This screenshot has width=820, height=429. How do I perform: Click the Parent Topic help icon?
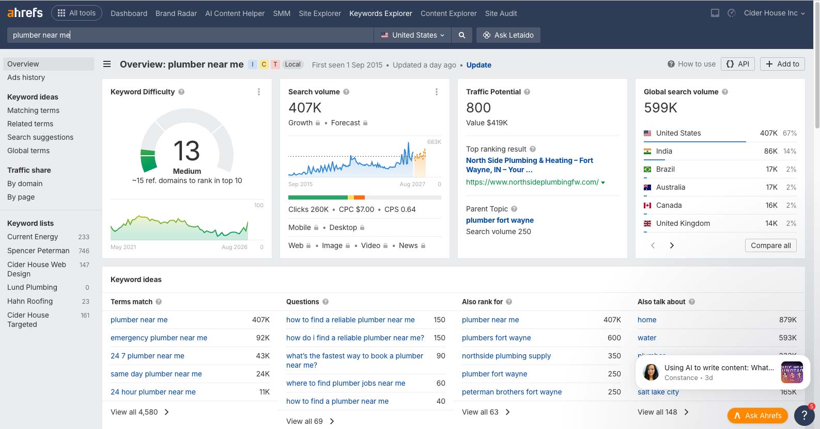[514, 209]
